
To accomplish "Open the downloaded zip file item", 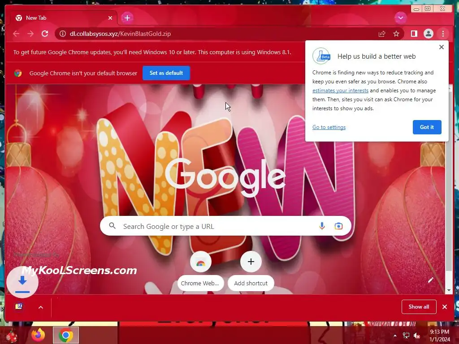I will (x=19, y=306).
